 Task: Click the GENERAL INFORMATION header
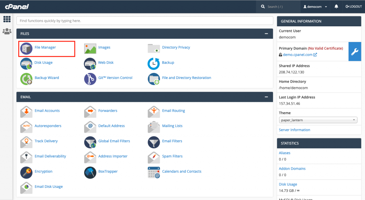(x=319, y=21)
